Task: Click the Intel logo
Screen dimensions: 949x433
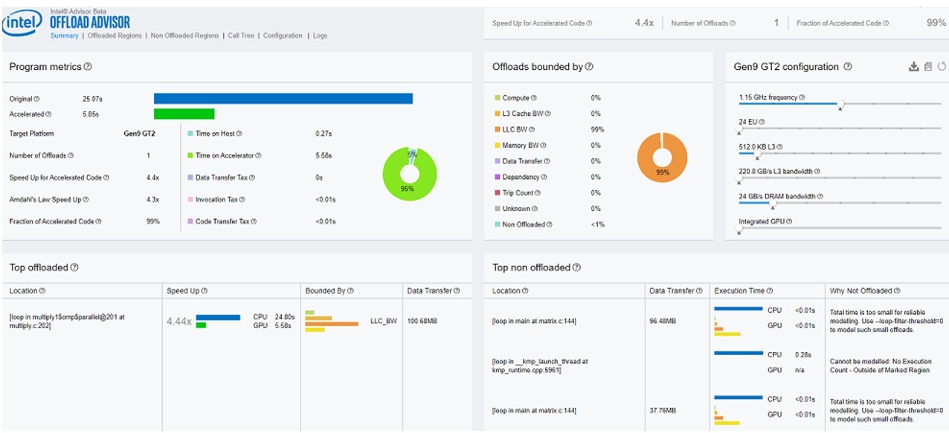Action: 22,24
